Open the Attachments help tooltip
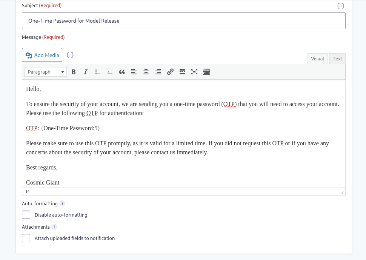The width and height of the screenshot is (366, 260). pos(54,227)
